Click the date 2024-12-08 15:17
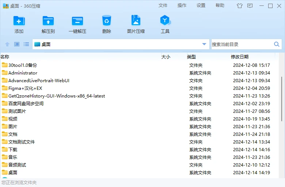The height and width of the screenshot is (187, 285). pos(251,65)
